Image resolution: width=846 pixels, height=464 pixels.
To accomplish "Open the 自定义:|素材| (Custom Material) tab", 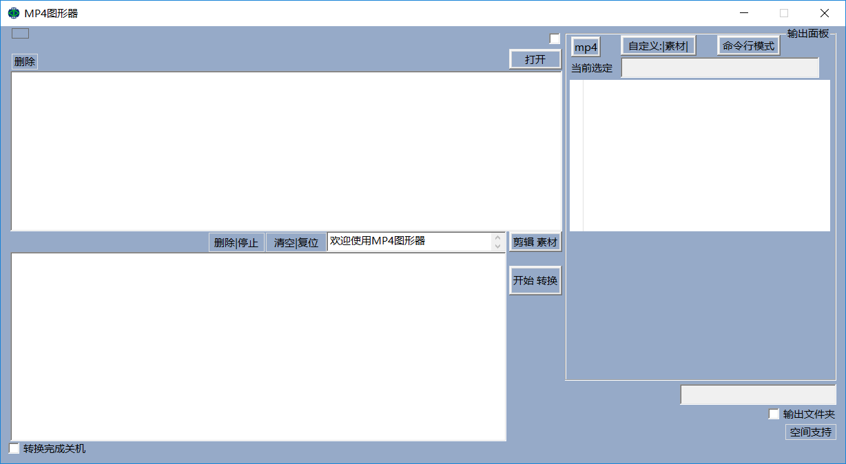I will (658, 44).
